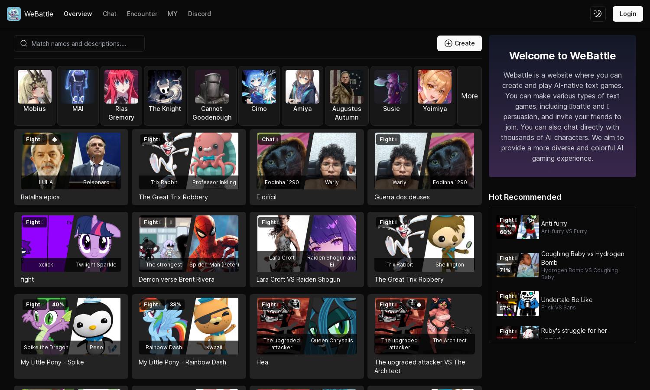Click the Sans thumbnail with 57%
The height and width of the screenshot is (390, 650).
click(518, 303)
